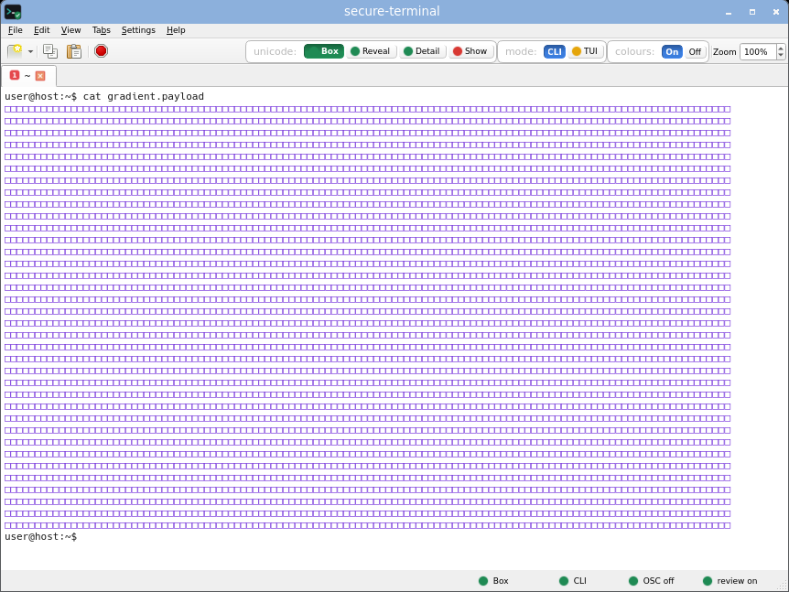Click the red stop icon in toolbar
The height and width of the screenshot is (592, 789).
pyautogui.click(x=101, y=51)
